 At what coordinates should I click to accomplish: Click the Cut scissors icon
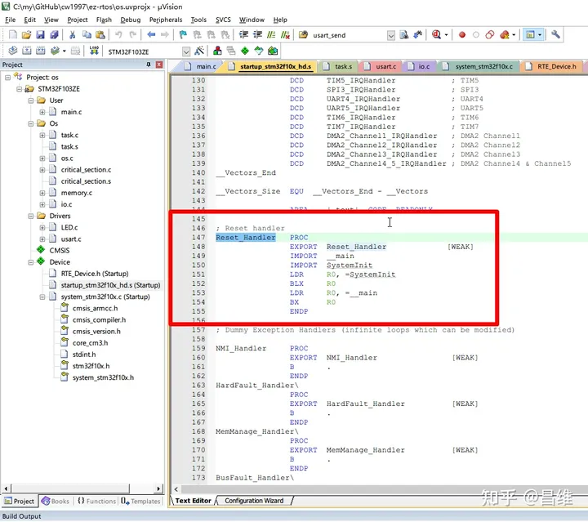73,35
